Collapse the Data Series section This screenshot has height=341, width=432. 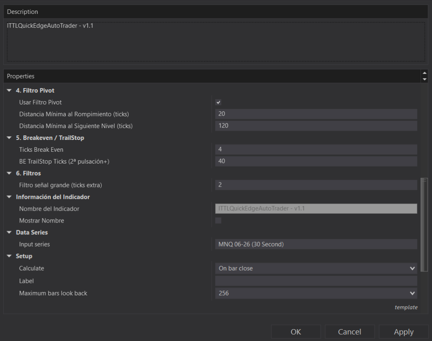(x=9, y=232)
